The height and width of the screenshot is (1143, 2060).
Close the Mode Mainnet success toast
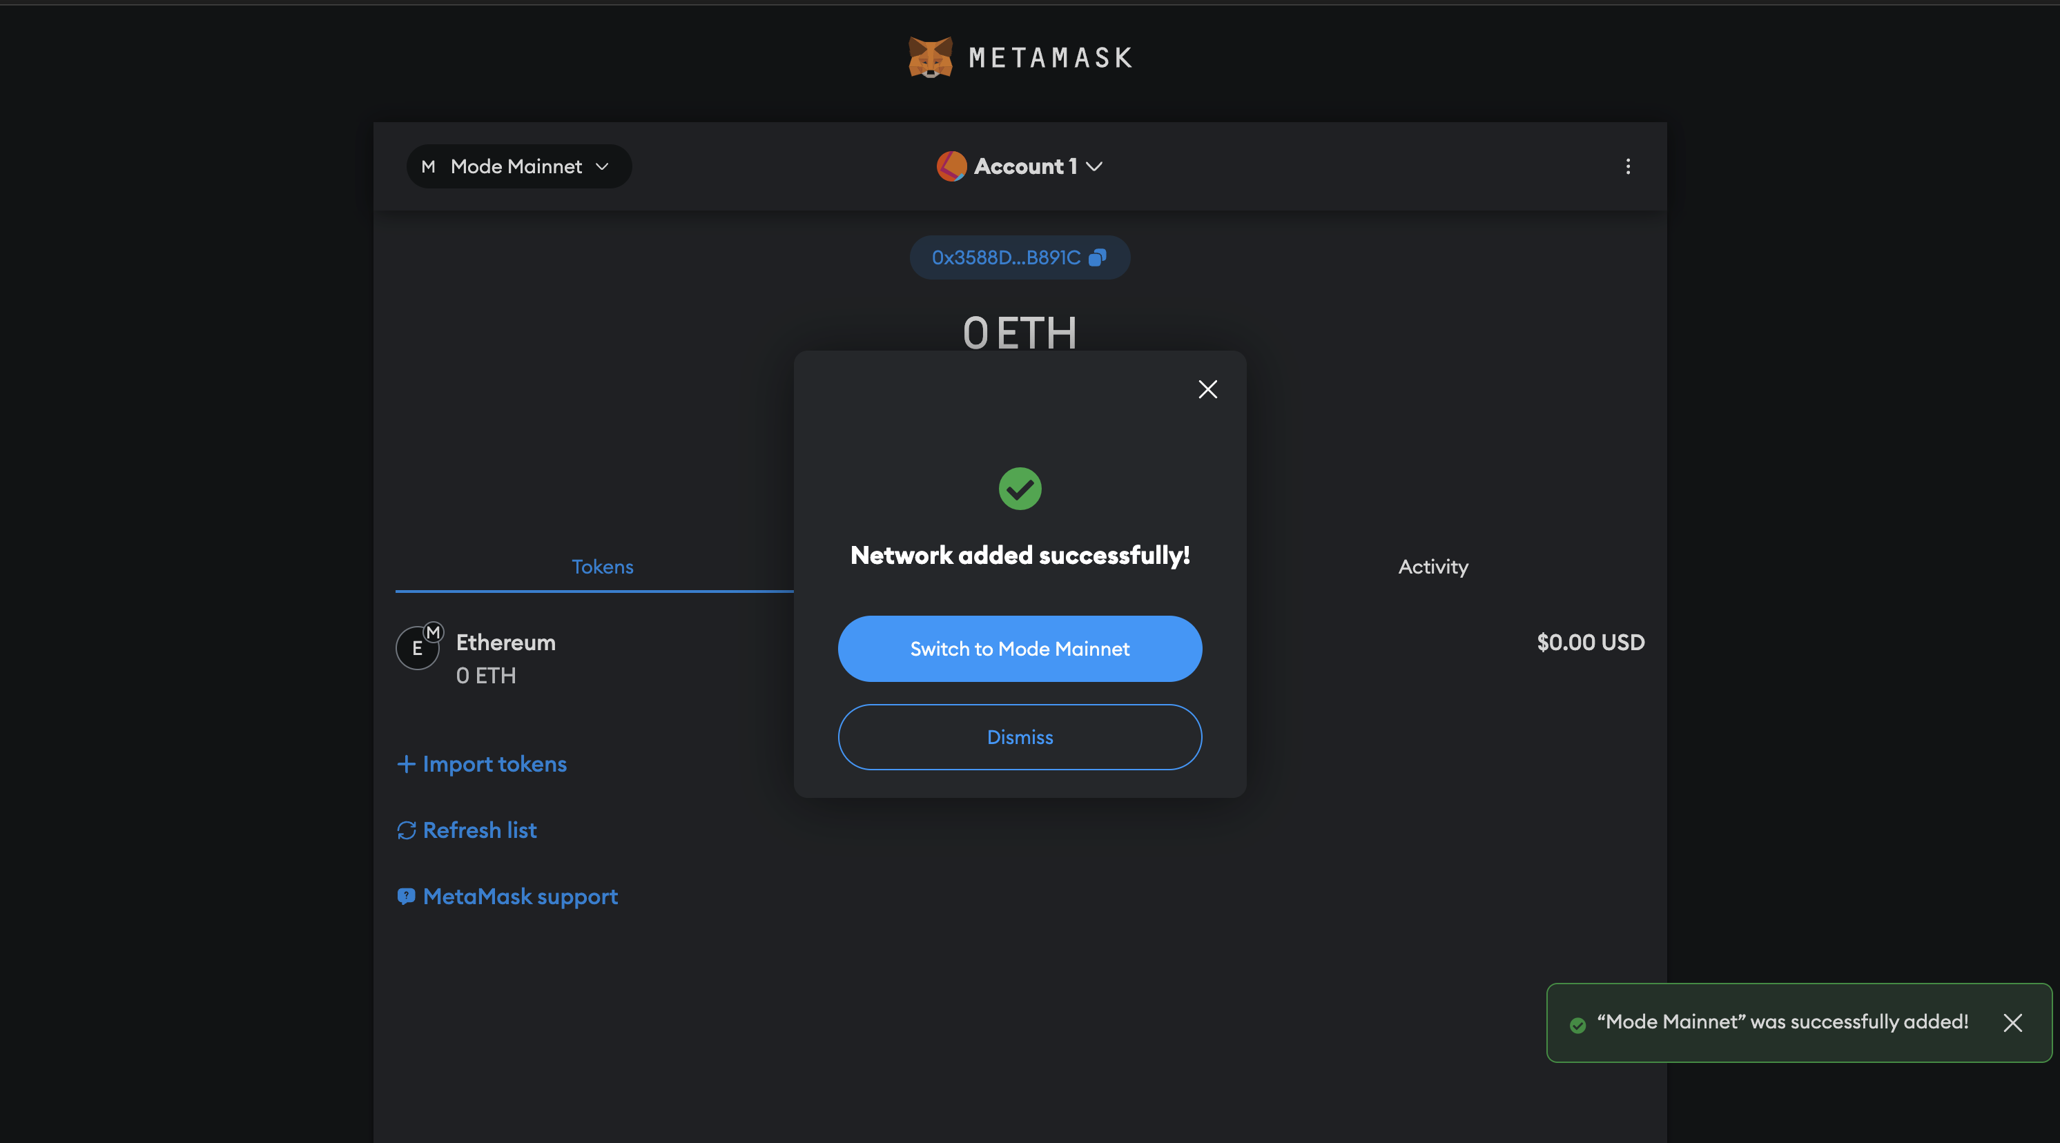point(2013,1023)
